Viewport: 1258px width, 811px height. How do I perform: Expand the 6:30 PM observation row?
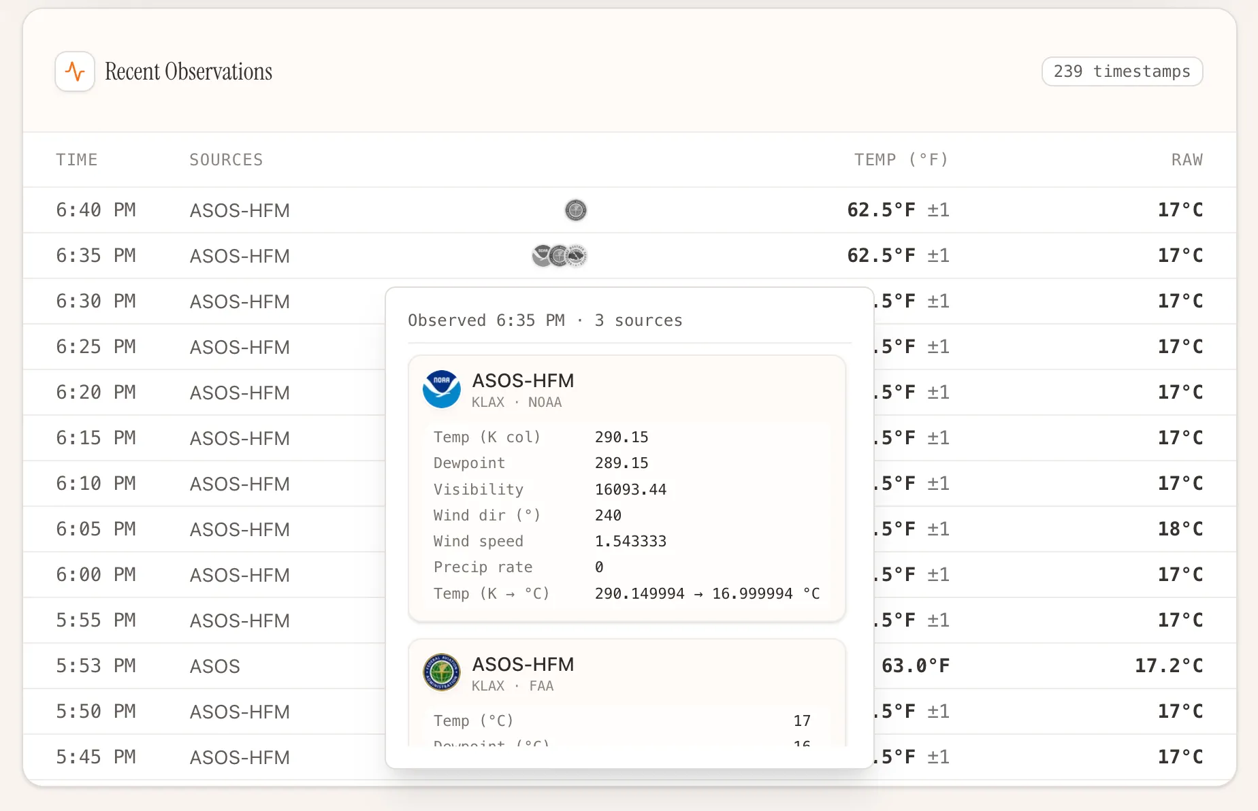204,301
